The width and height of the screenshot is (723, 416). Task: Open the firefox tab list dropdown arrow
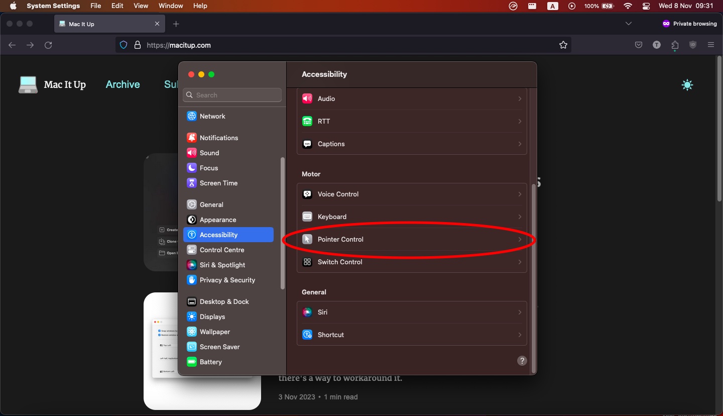(x=629, y=24)
